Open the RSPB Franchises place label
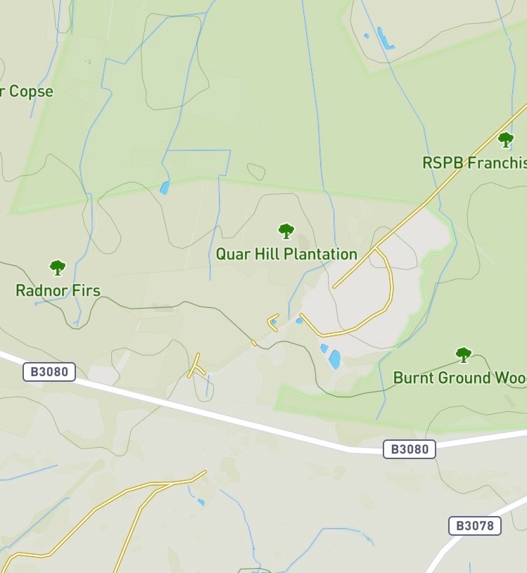The width and height of the screenshot is (527, 573). pos(475,163)
